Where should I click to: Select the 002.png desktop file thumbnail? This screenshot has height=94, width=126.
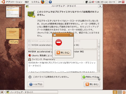(14, 34)
